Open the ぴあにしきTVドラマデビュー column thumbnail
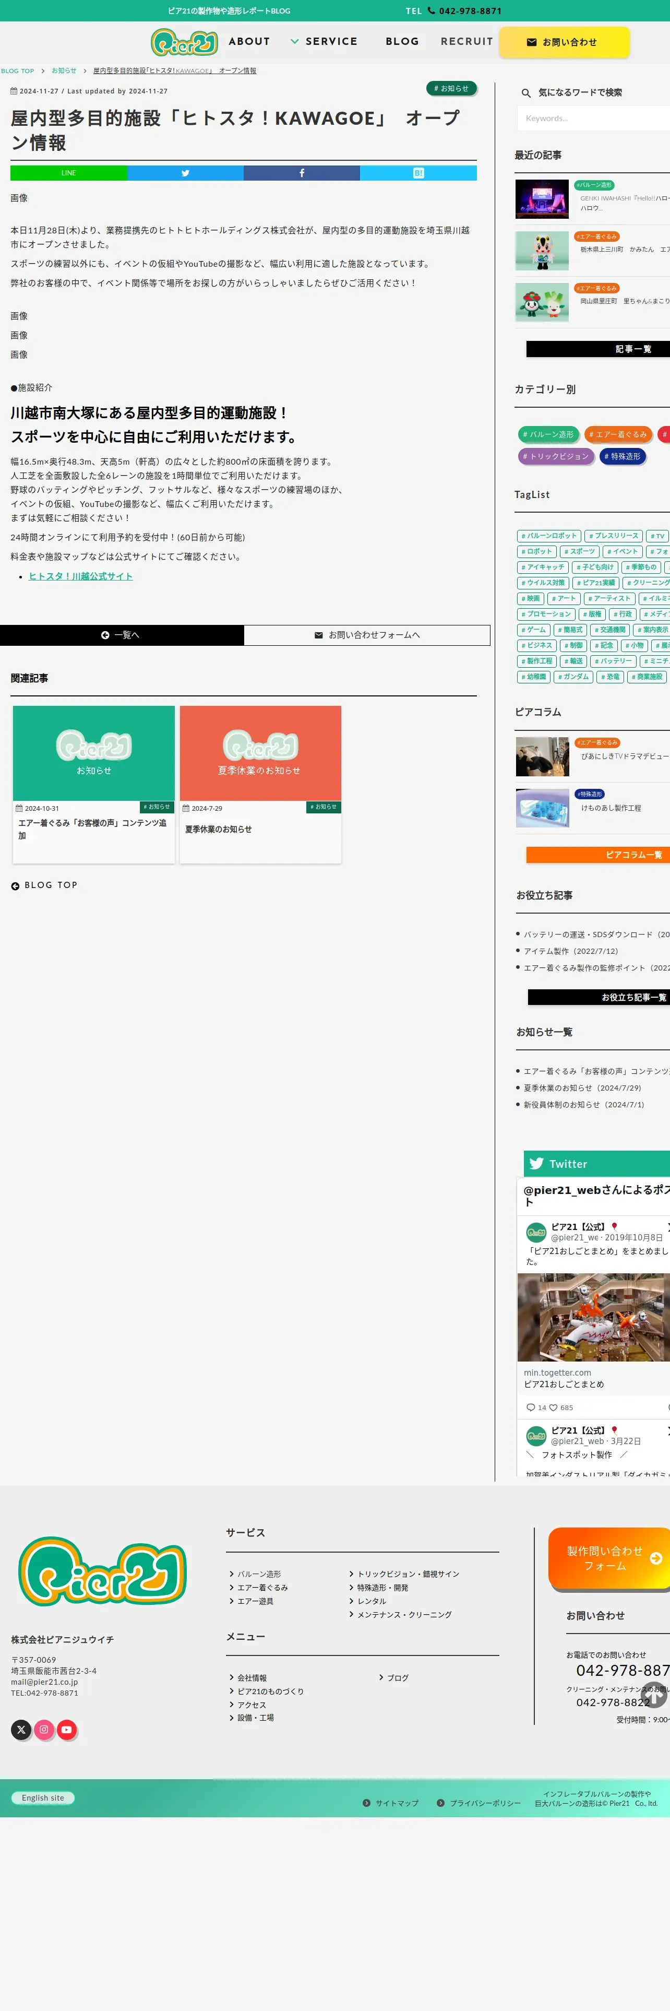670x2011 pixels. [542, 756]
